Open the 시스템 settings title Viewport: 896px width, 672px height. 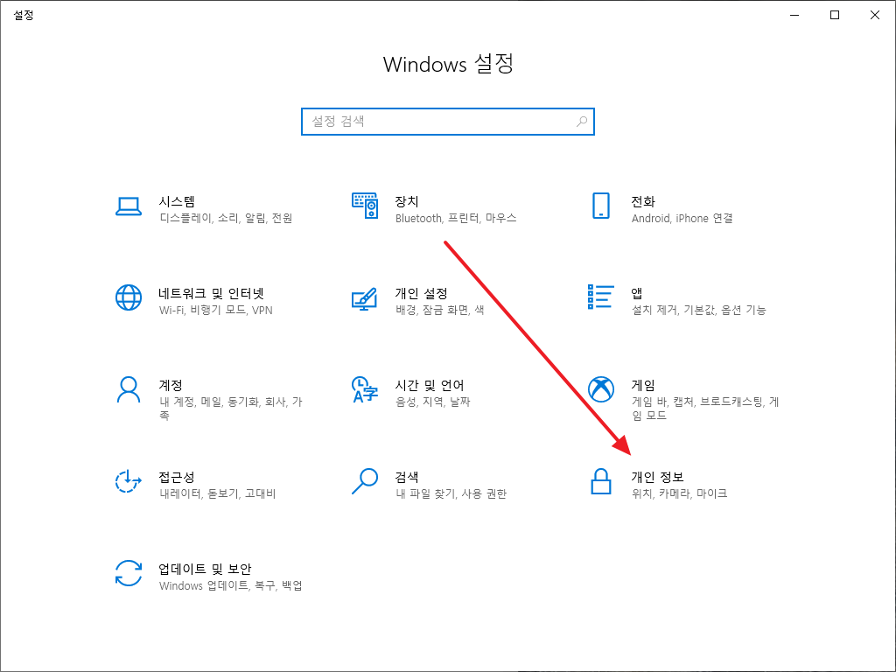coord(177,201)
